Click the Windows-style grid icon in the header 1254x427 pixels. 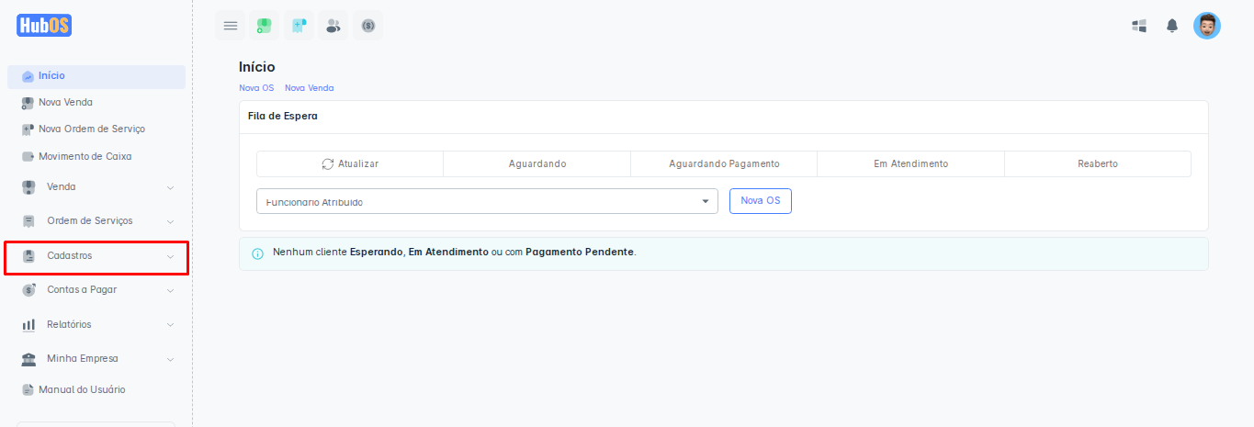1139,26
